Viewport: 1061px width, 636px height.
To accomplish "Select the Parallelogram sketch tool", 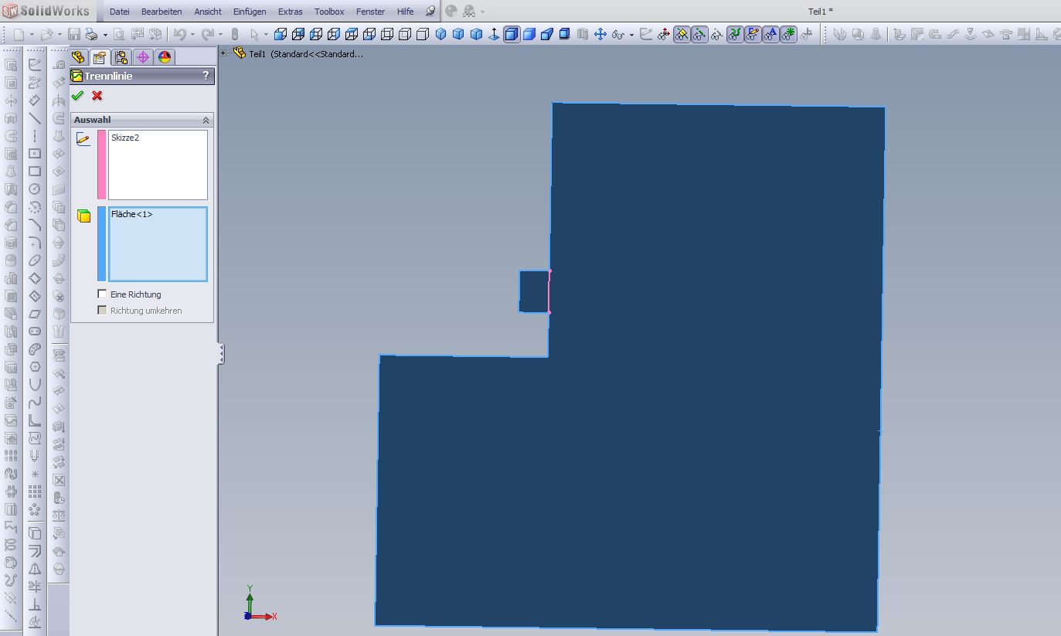I will 35,314.
